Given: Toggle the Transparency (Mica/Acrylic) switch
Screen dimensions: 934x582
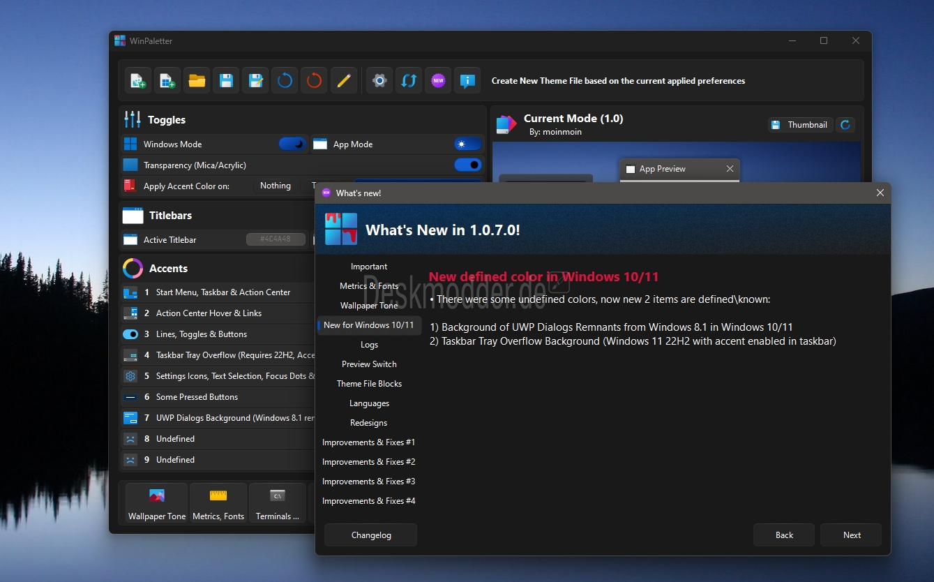Looking at the screenshot, I should (468, 165).
